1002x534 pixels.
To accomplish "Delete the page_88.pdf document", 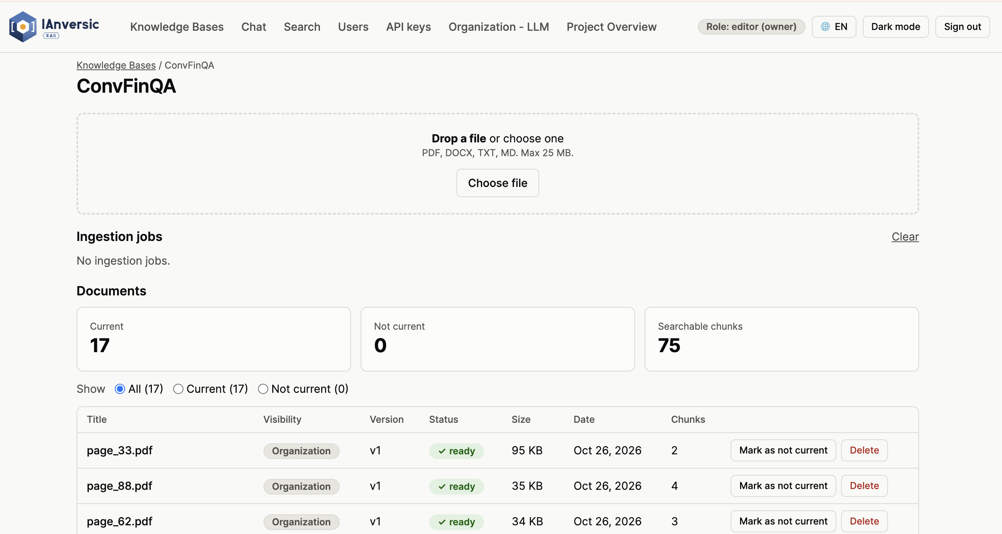I will 864,486.
